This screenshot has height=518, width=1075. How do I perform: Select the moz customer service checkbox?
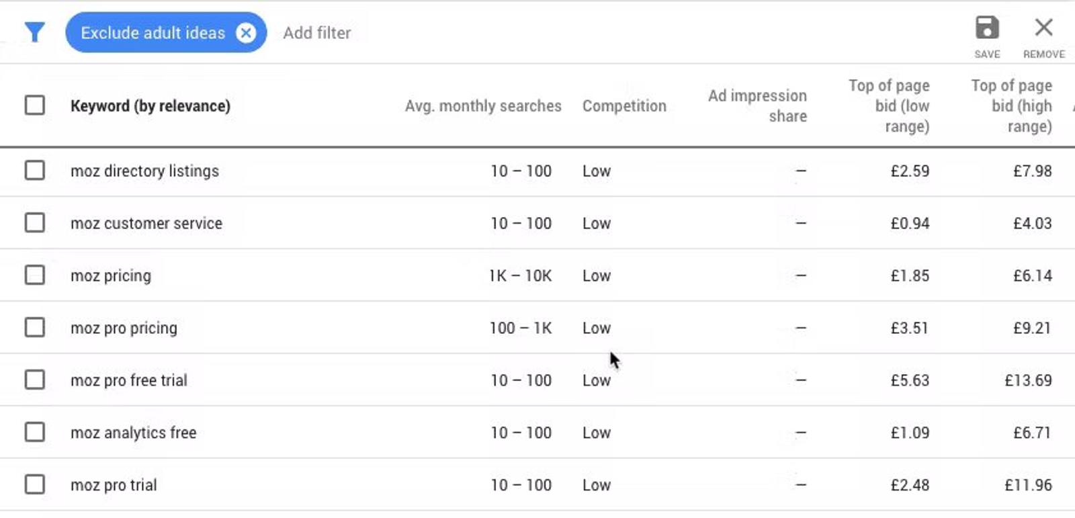click(x=35, y=223)
